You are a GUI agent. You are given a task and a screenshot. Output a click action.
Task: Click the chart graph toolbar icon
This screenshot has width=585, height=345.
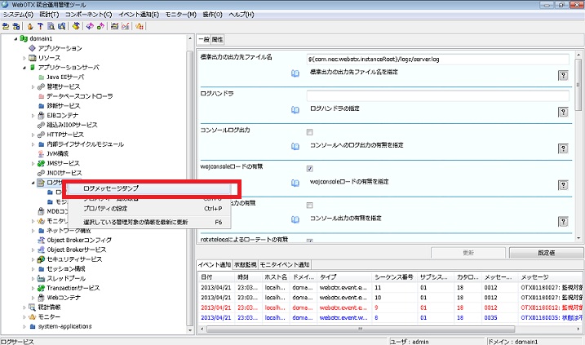126,26
